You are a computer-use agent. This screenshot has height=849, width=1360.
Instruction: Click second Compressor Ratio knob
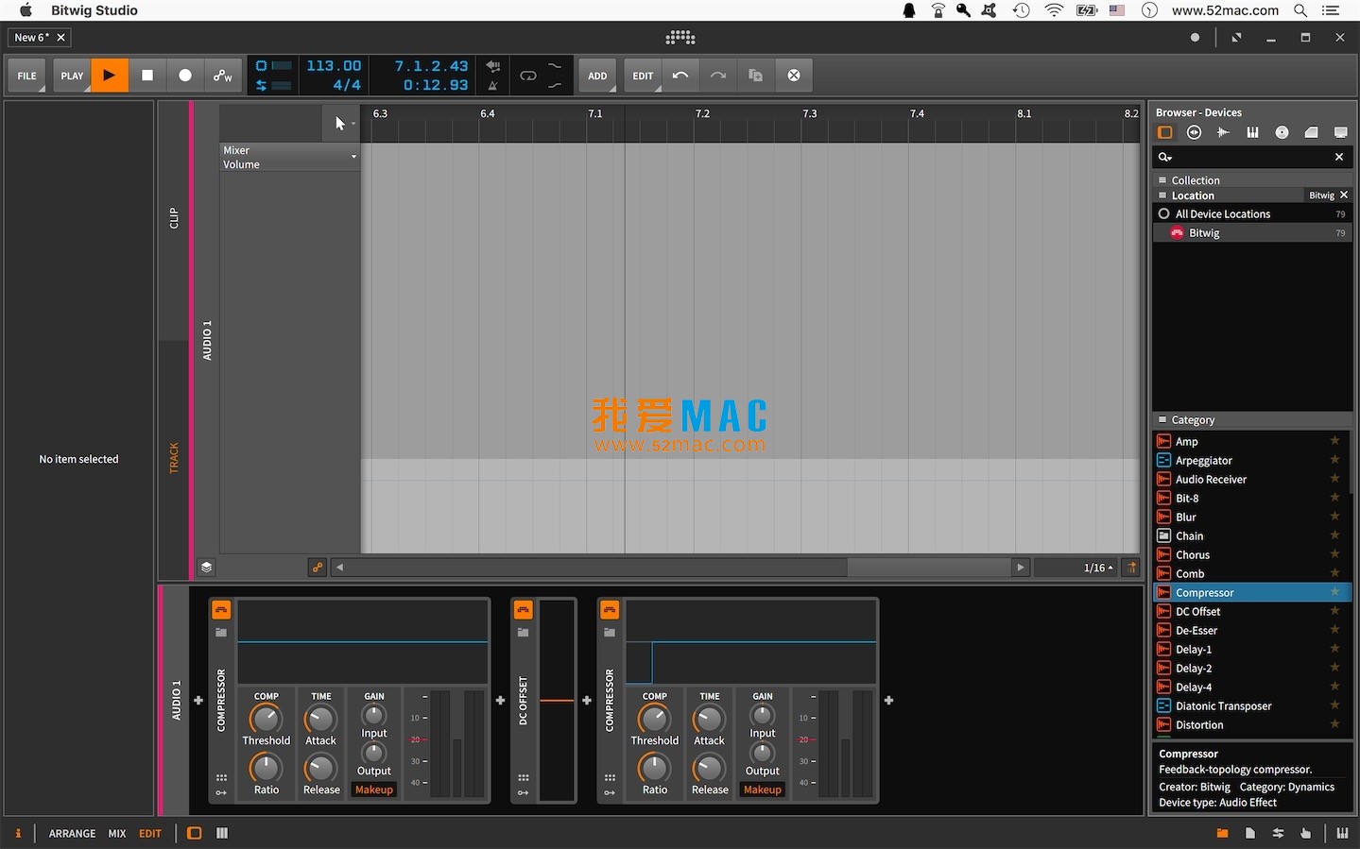point(655,769)
